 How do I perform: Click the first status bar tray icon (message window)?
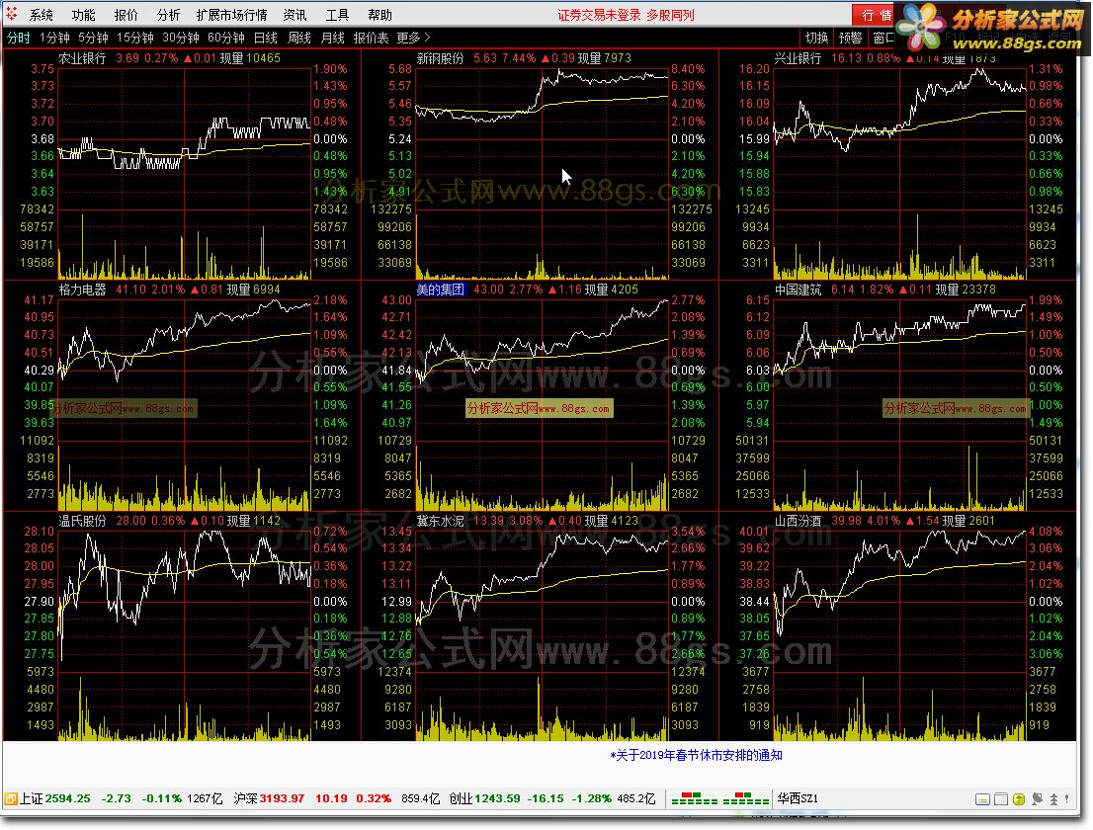coord(982,799)
